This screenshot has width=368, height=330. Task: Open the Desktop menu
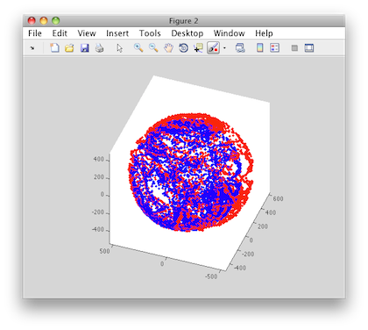(188, 33)
